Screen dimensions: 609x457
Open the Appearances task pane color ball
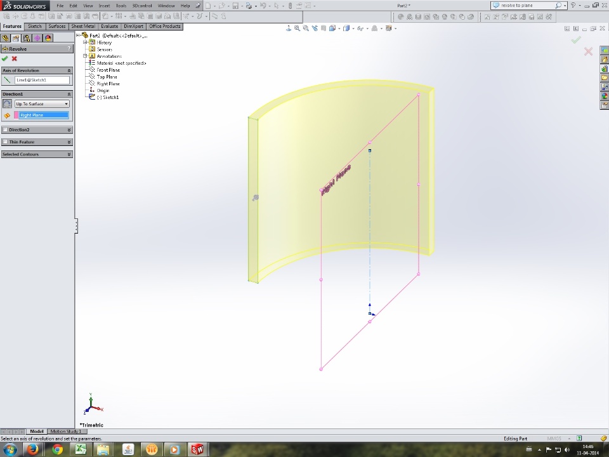click(x=605, y=96)
